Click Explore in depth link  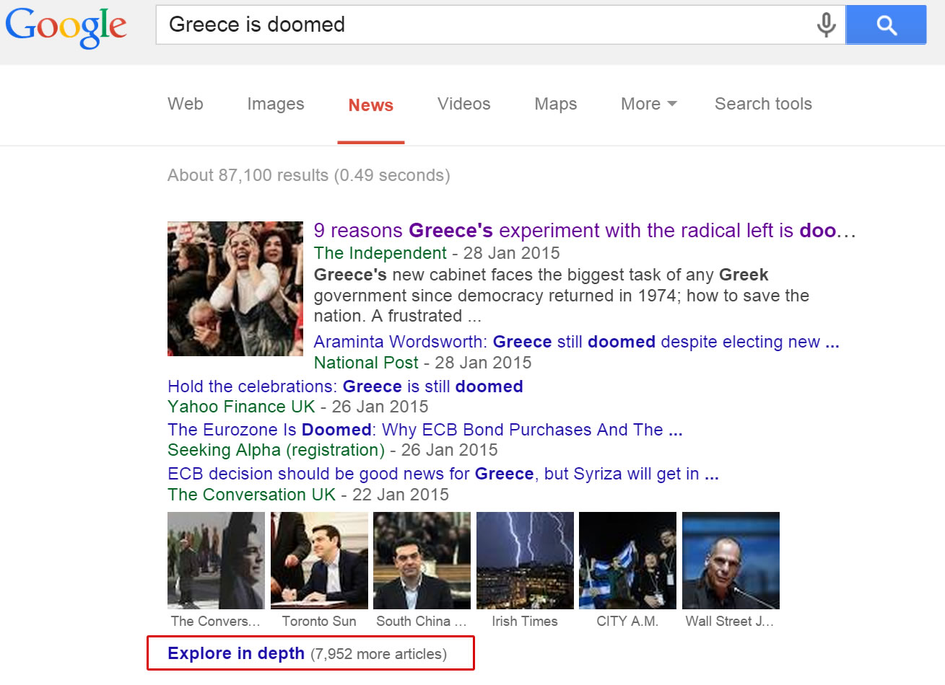coord(236,653)
